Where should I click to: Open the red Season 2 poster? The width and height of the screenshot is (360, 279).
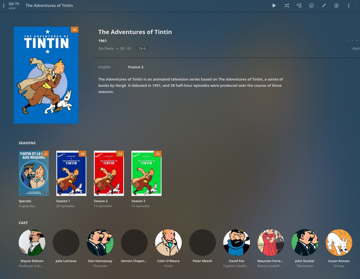point(109,173)
